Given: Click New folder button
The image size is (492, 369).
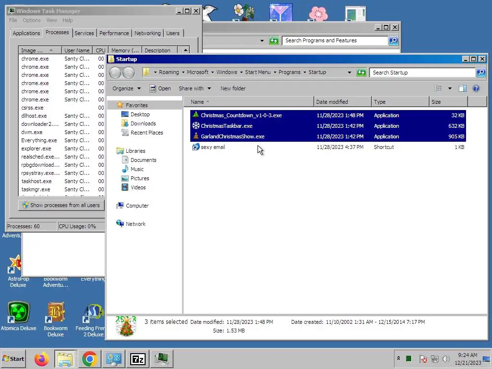Looking at the screenshot, I should click(233, 88).
